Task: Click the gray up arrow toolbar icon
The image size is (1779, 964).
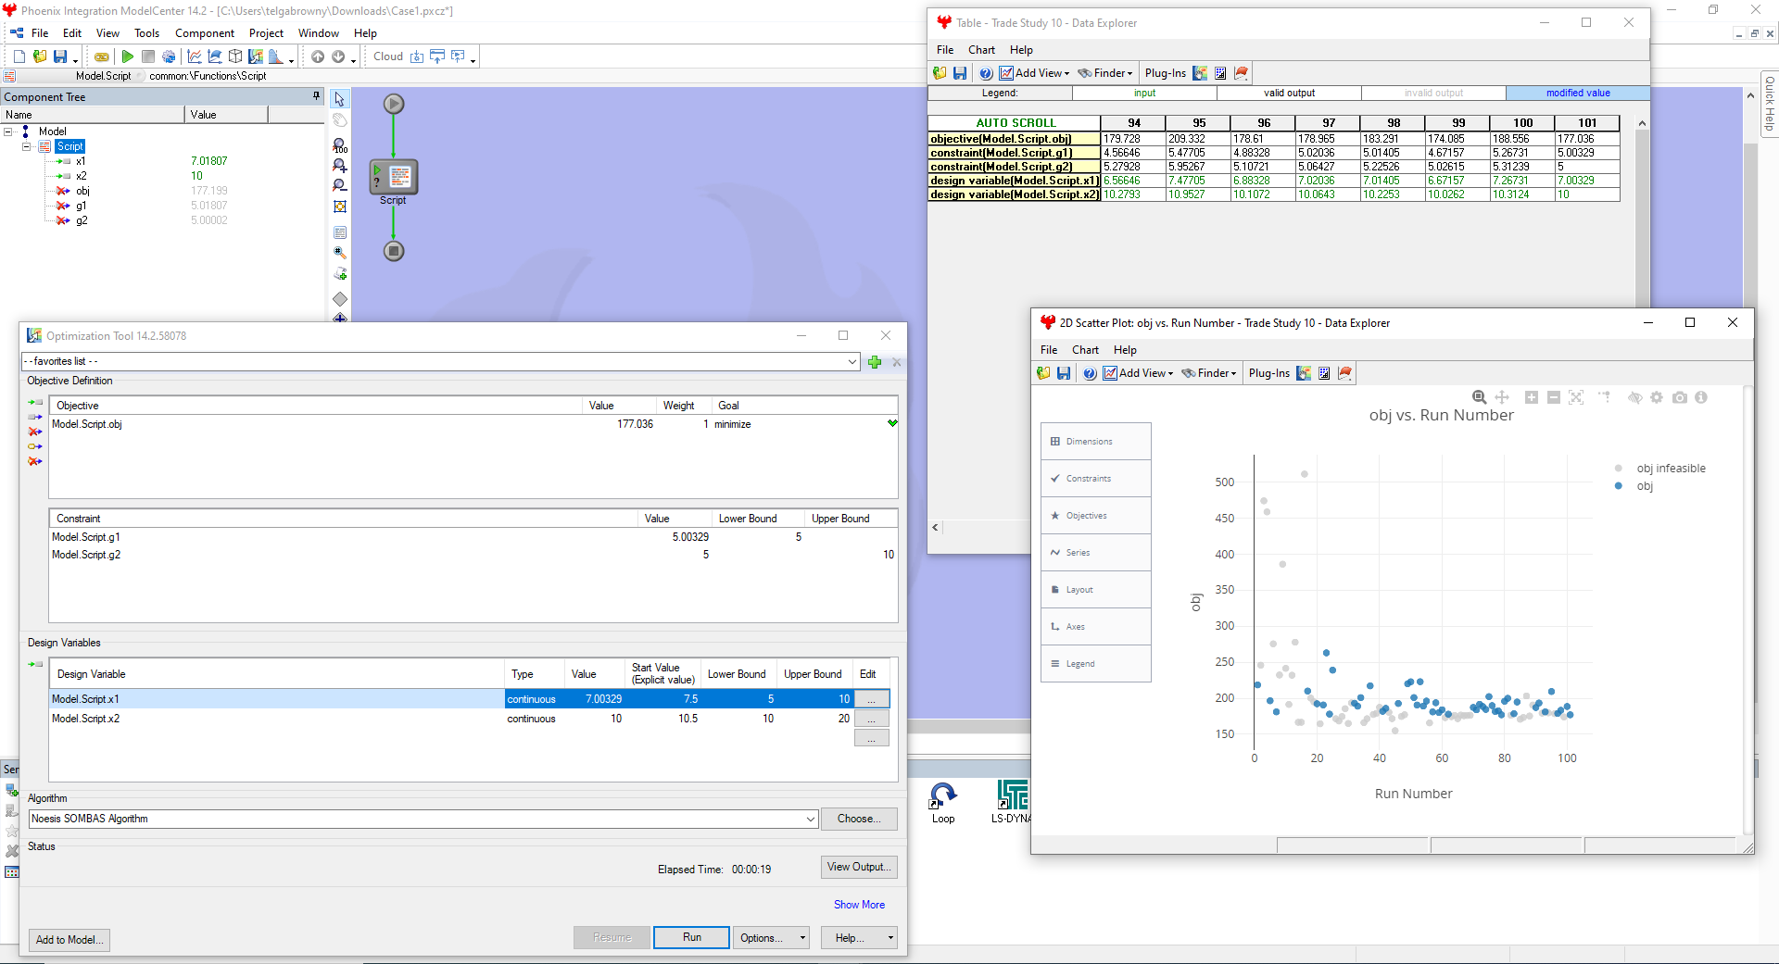Action: pos(318,56)
